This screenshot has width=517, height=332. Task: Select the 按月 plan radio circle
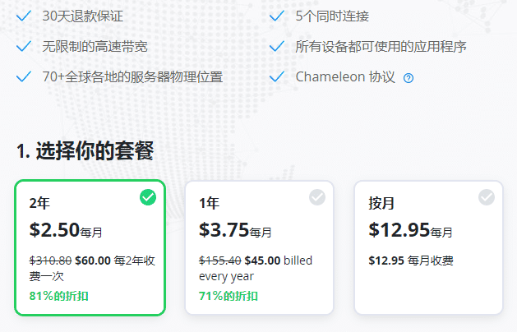click(487, 197)
